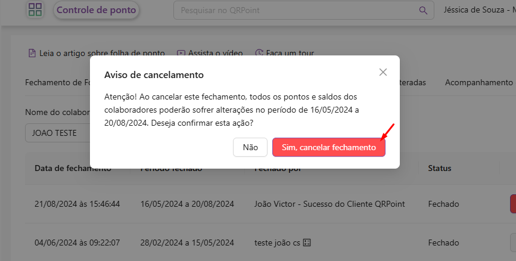This screenshot has width=516, height=261.
Task: Open the JOAO TESTE collaborator dropdown
Action: tap(57, 133)
